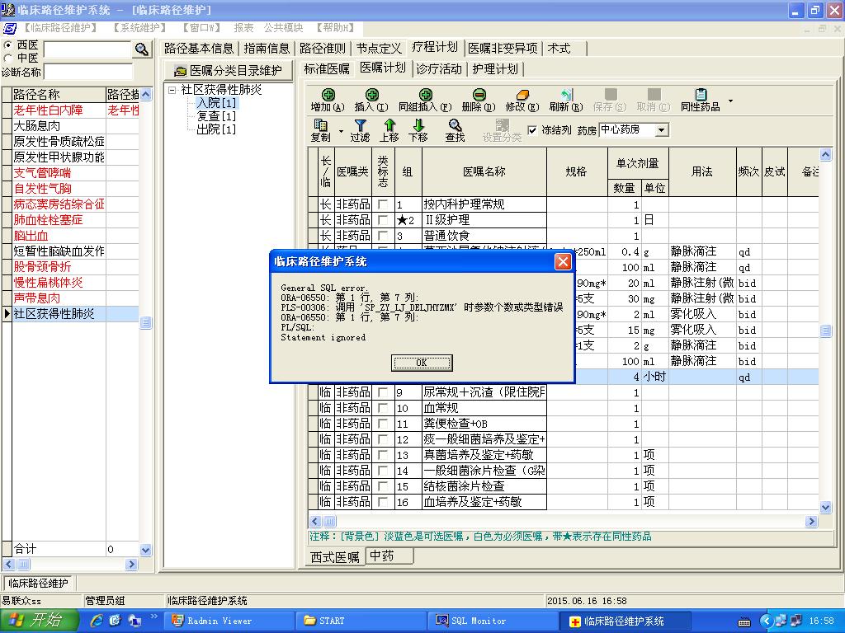This screenshot has height=633, width=845.
Task: Open 医嘱分类目录维护 folder button
Action: point(228,71)
